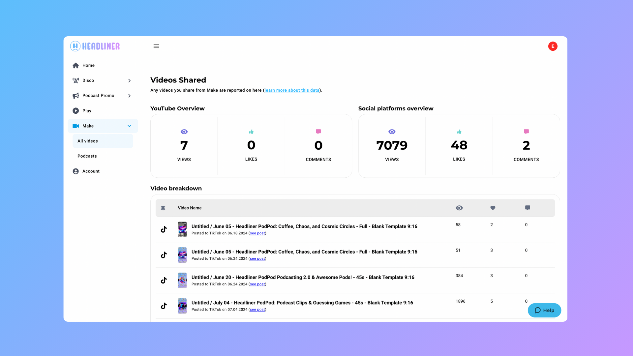
Task: Select All videos in sidebar
Action: click(x=88, y=141)
